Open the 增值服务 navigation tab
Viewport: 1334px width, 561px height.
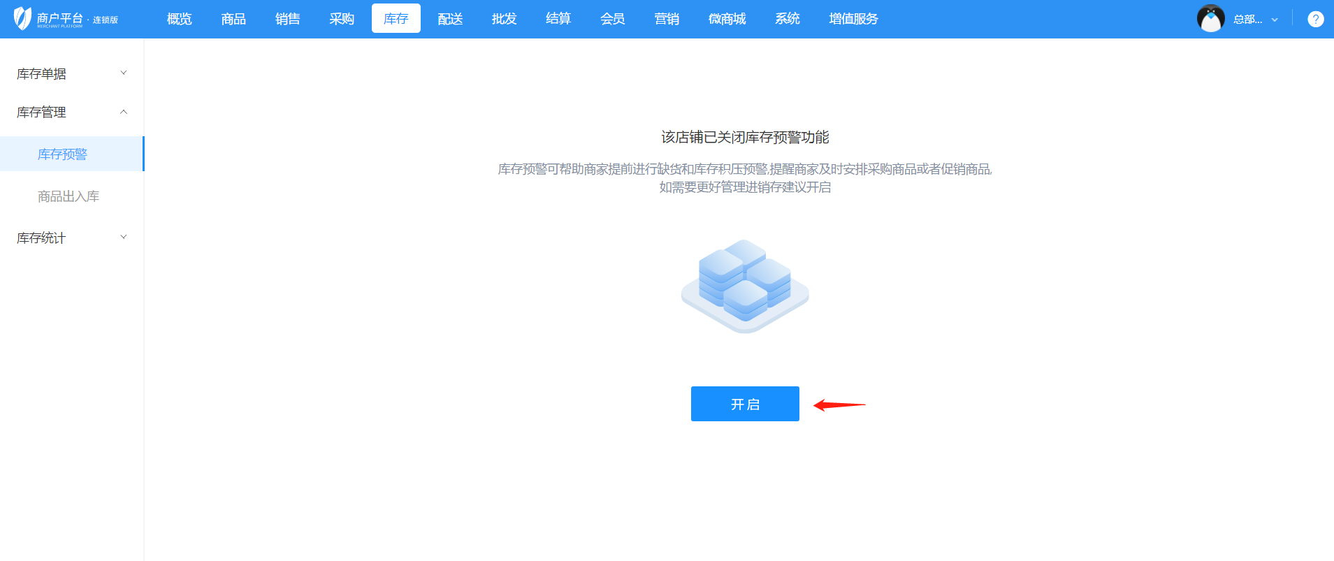click(x=853, y=19)
